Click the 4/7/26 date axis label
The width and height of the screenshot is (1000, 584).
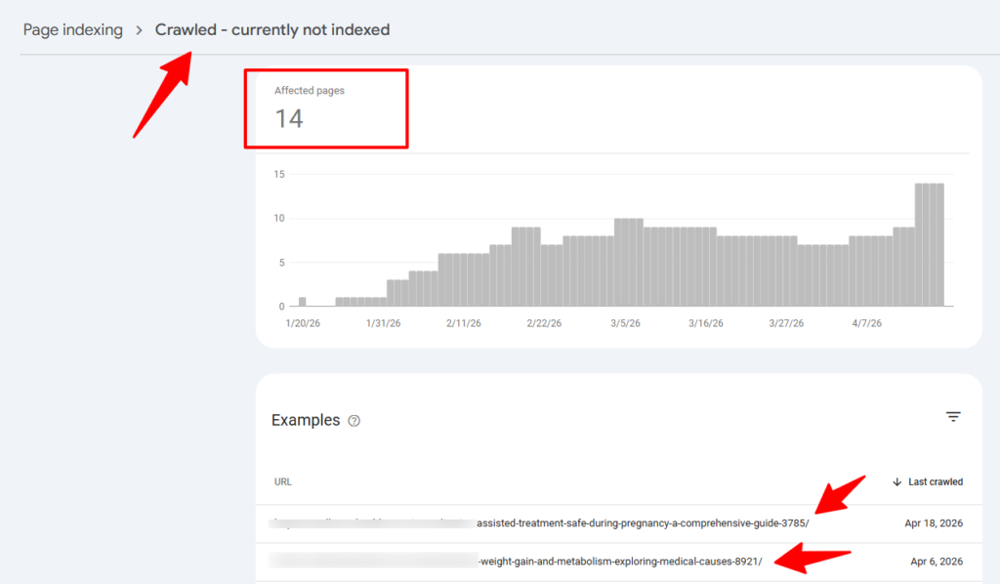866,323
